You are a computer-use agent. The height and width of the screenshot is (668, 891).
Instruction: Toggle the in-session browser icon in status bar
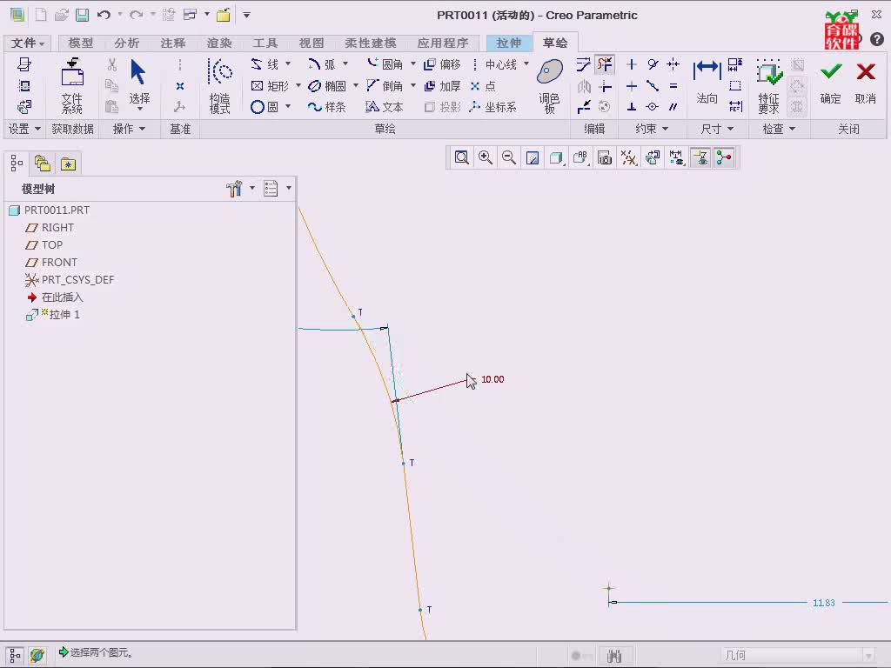point(37,656)
